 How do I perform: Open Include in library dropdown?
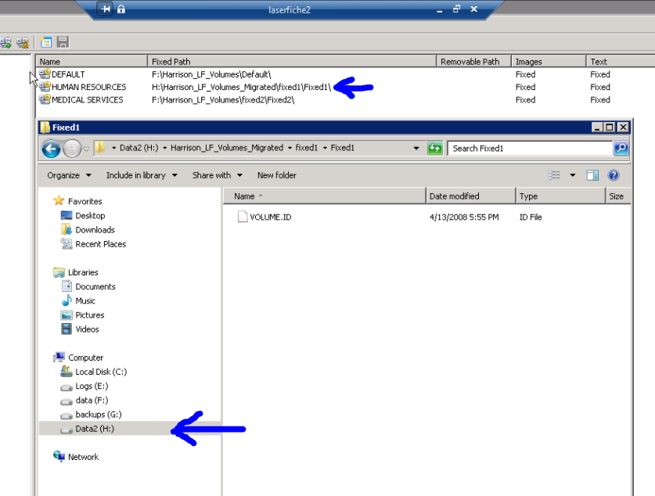click(142, 175)
